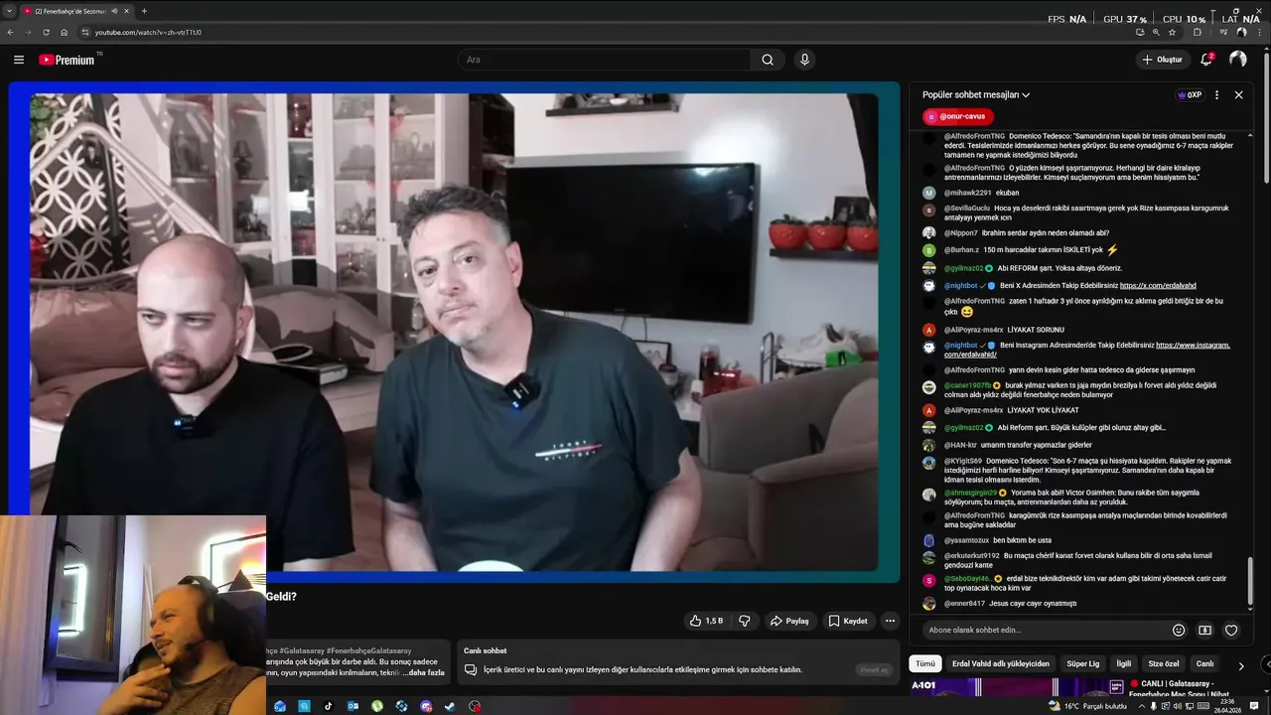Click the browser address bar URL
The height and width of the screenshot is (715, 1271).
point(148,32)
